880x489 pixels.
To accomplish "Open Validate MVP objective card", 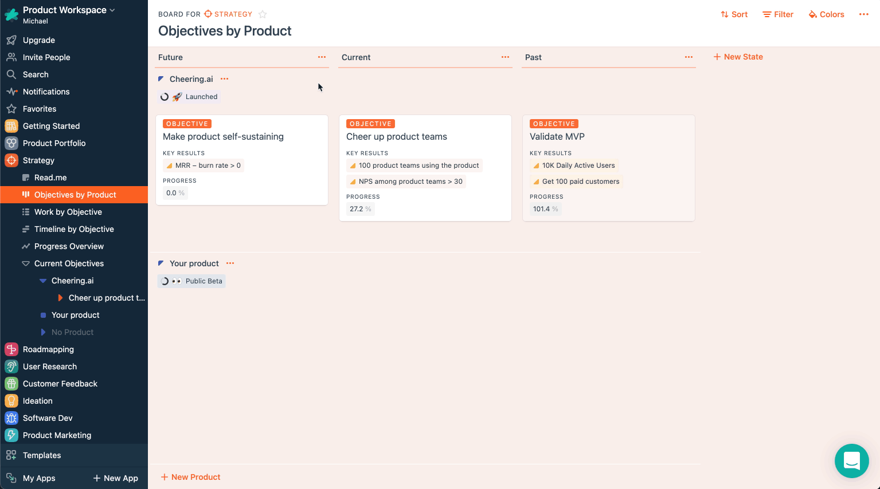I will click(609, 168).
